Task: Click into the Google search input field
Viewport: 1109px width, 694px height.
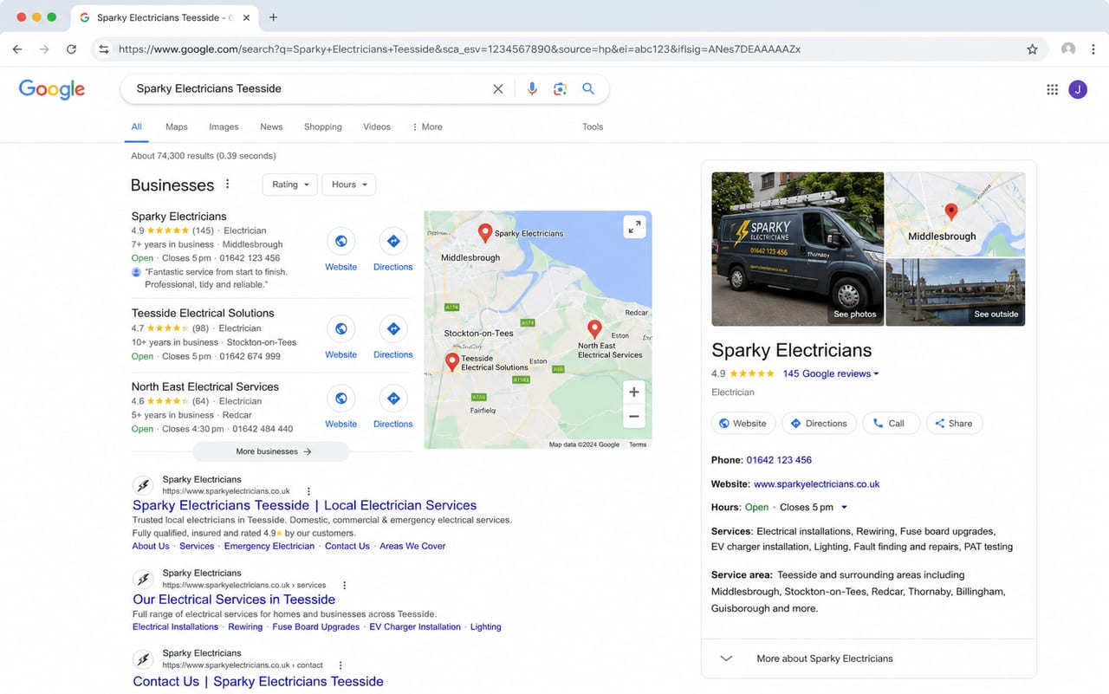Action: tap(308, 88)
